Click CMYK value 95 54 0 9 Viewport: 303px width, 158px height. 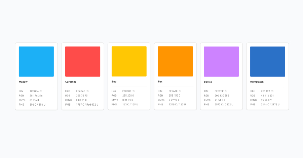[266, 100]
